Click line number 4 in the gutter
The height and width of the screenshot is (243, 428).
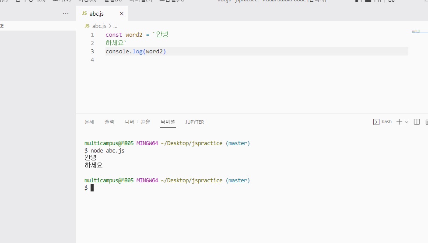tap(92, 60)
